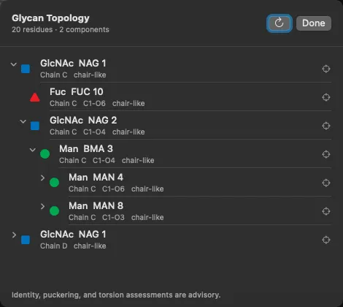This screenshot has width=343, height=307.
Task: Collapse the Man BMA 3 branch
Action: pos(33,150)
